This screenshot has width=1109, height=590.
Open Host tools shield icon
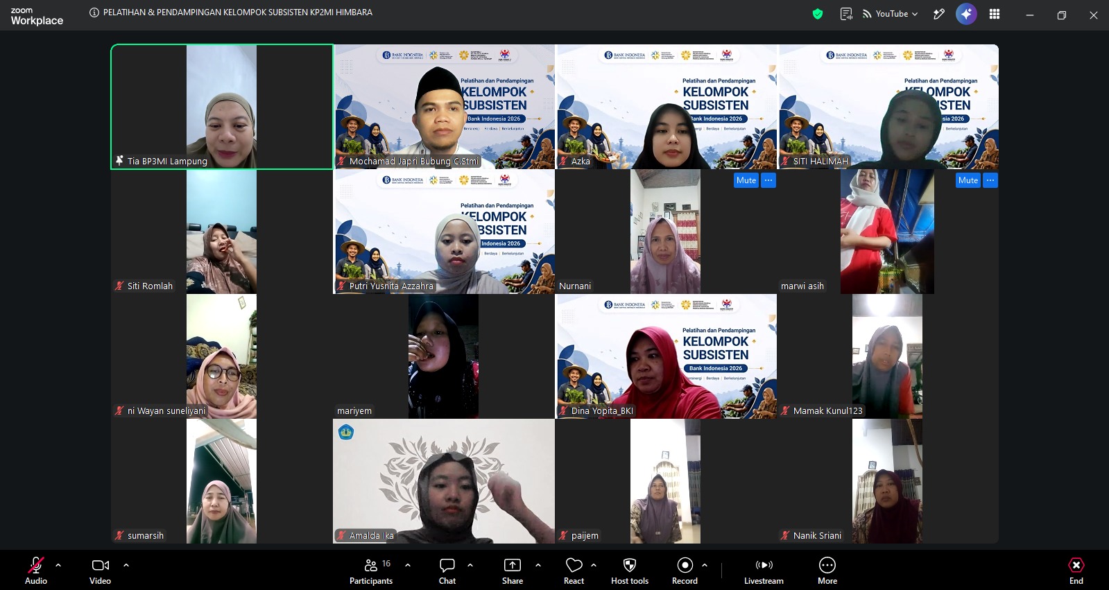point(630,571)
